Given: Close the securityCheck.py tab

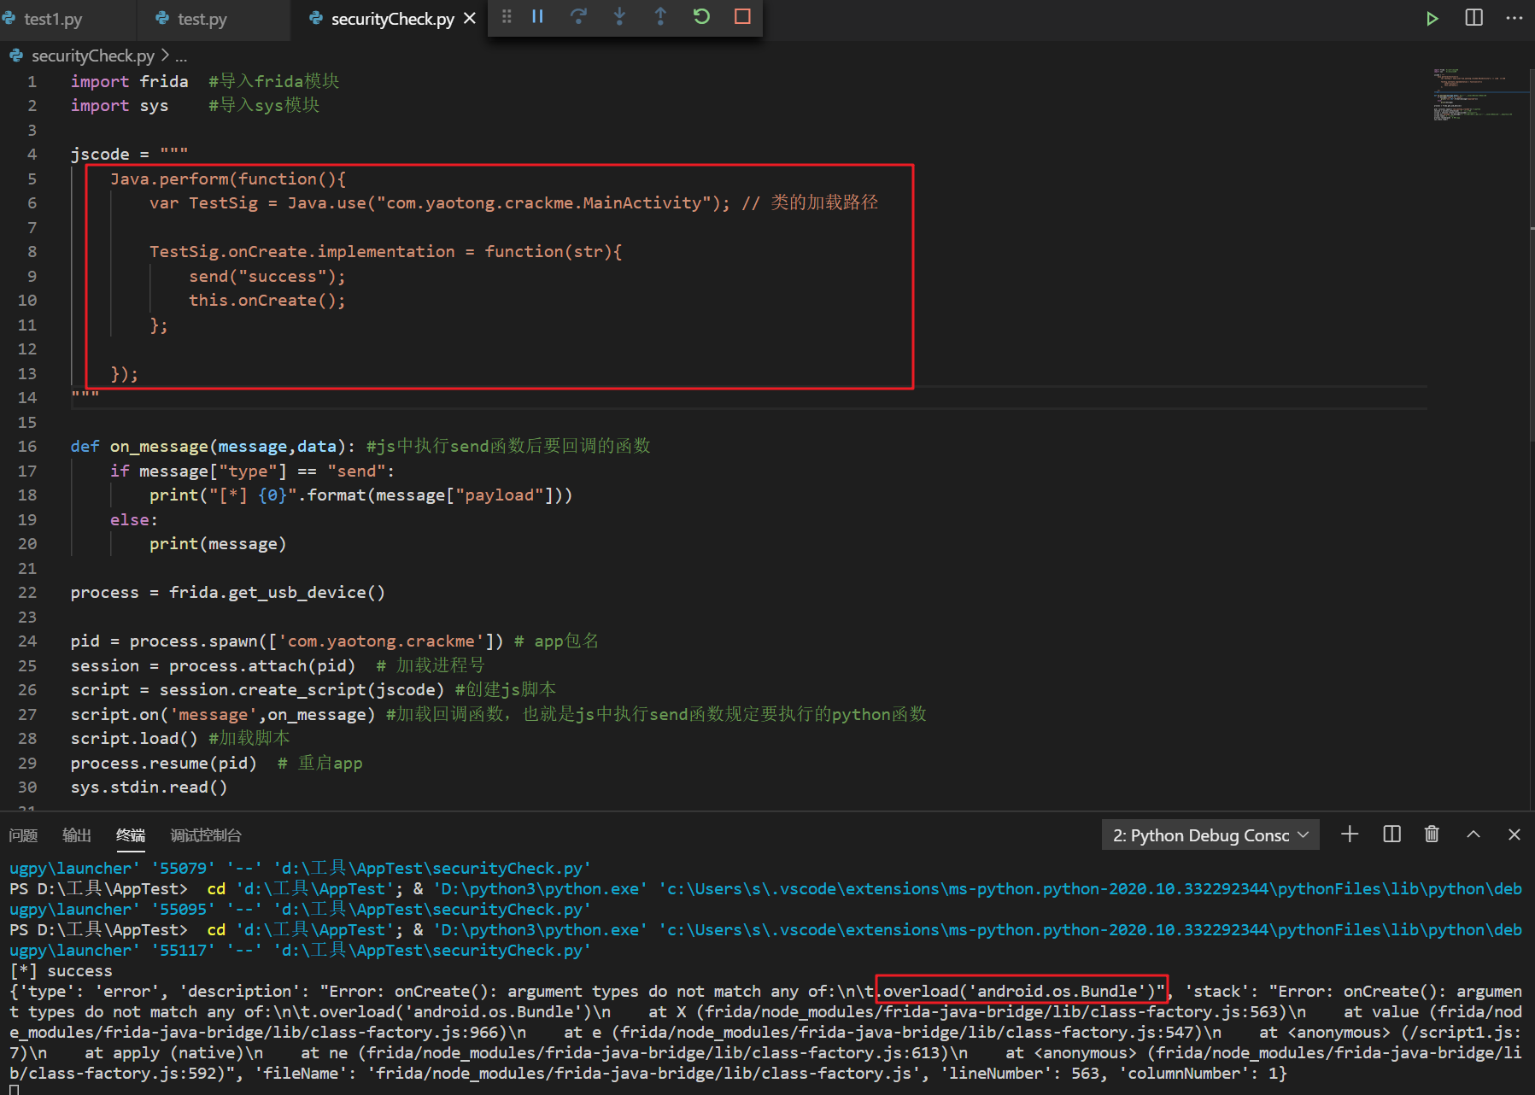Looking at the screenshot, I should (x=468, y=16).
